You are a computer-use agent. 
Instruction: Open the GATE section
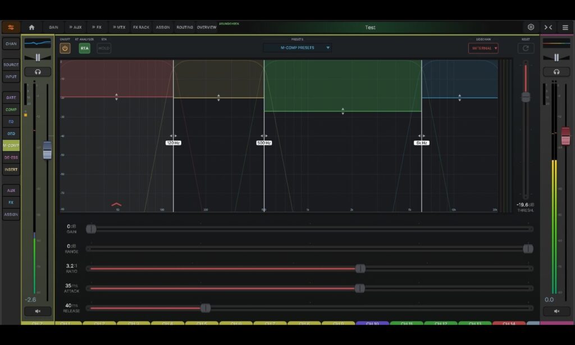11,98
